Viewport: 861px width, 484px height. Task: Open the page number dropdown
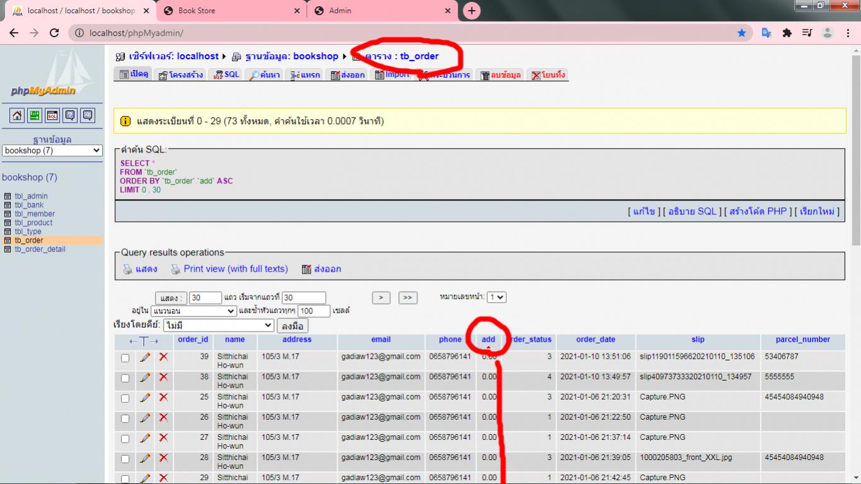497,297
